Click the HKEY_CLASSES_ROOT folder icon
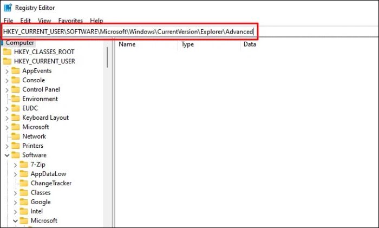 coord(7,52)
